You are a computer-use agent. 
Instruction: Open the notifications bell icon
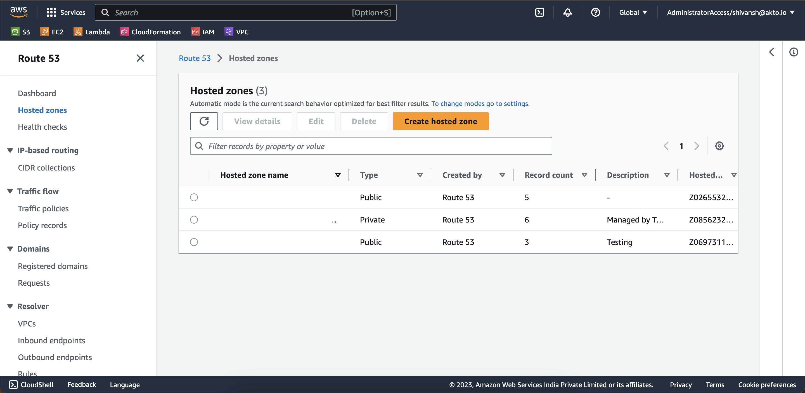(567, 13)
